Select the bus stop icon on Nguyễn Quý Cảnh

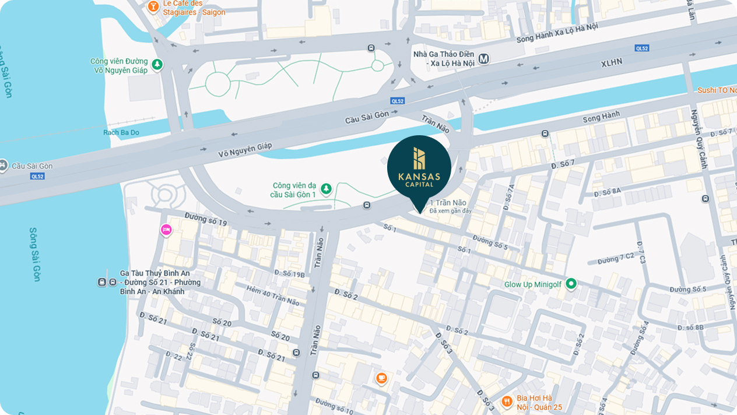point(706,198)
